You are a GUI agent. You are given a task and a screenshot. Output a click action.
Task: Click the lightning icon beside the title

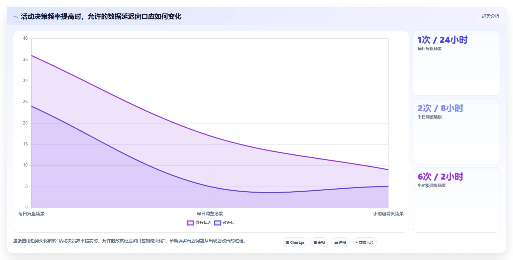coord(16,17)
